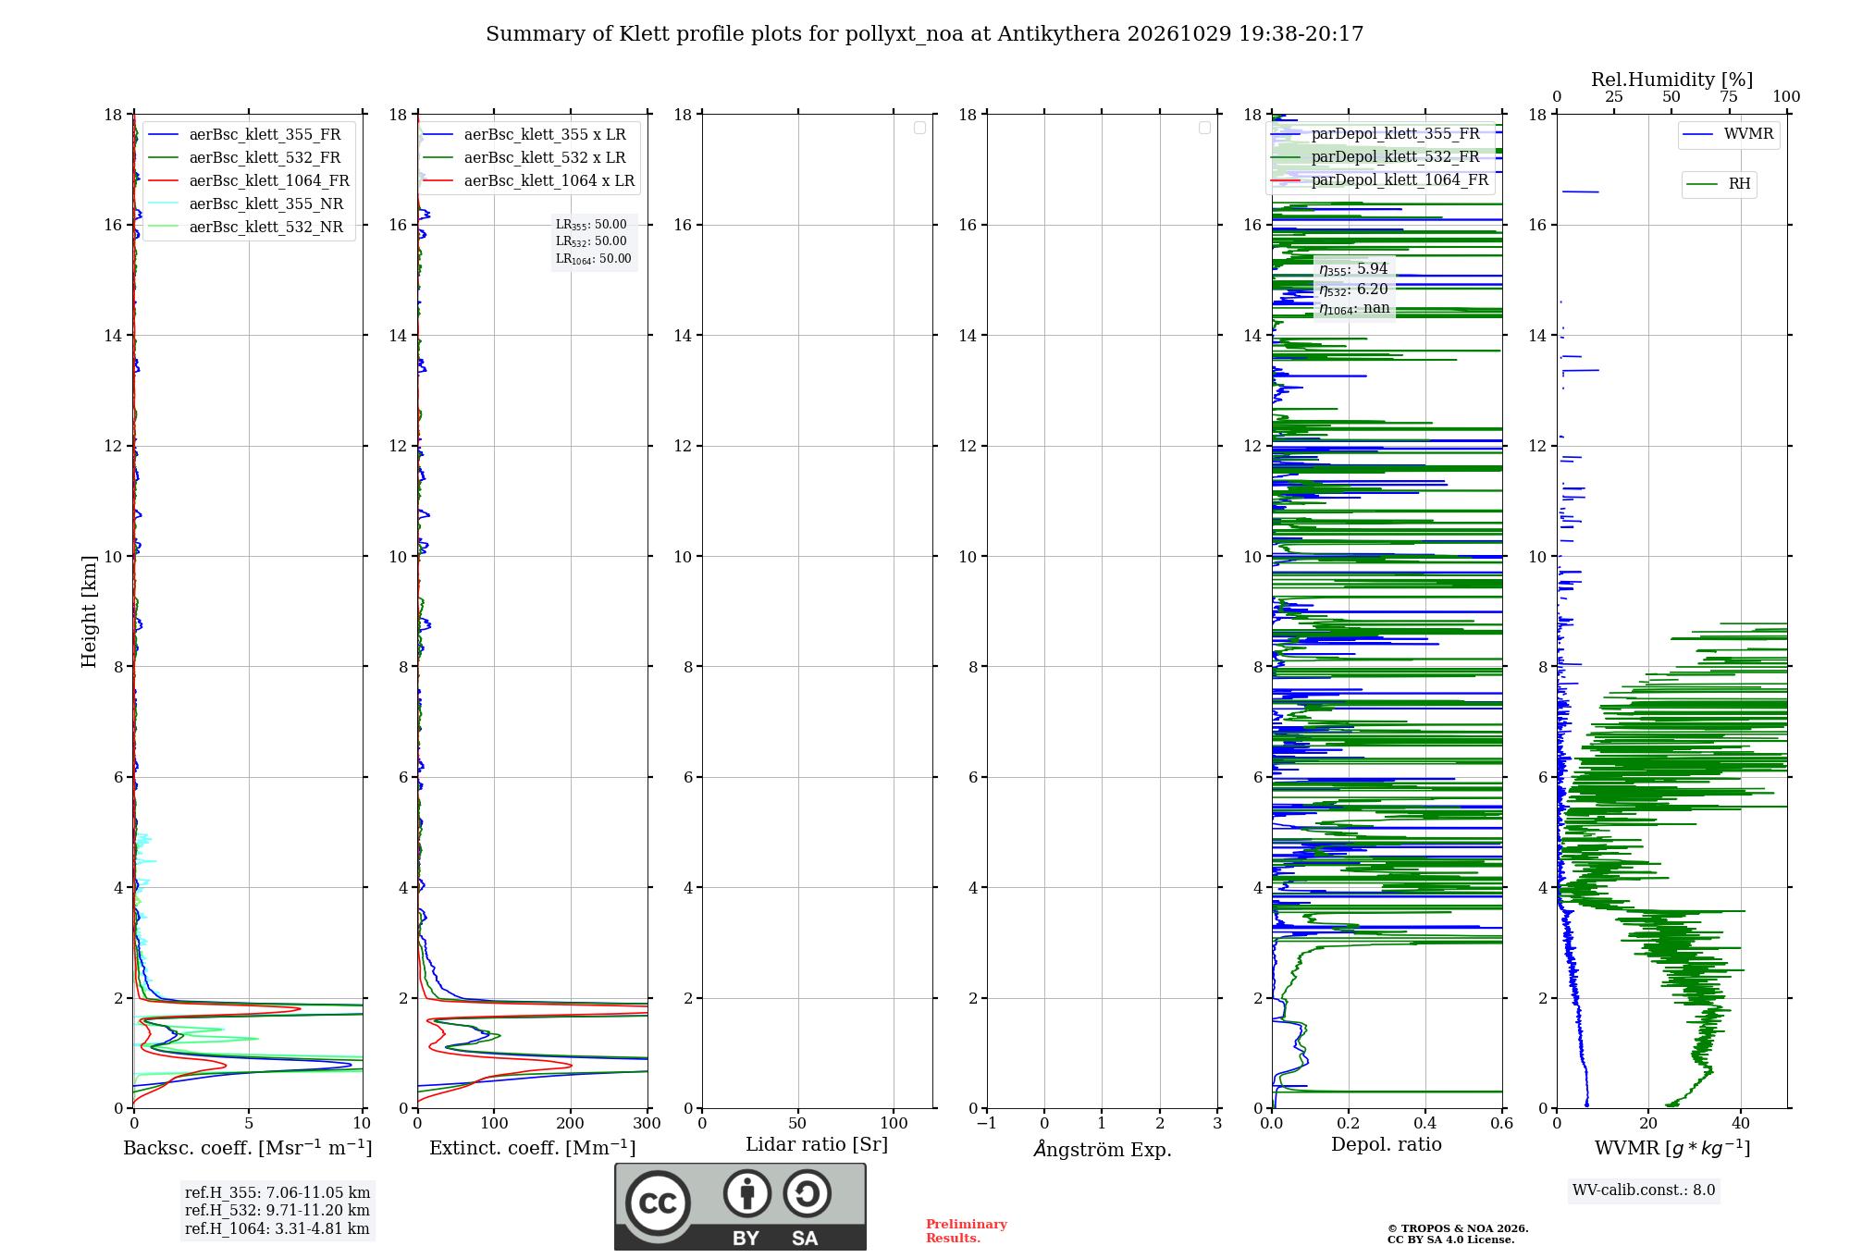
Task: Click the RH legend box
Action: pyautogui.click(x=1719, y=185)
